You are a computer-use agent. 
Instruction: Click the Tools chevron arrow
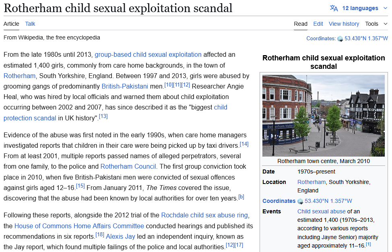pyautogui.click(x=385, y=24)
